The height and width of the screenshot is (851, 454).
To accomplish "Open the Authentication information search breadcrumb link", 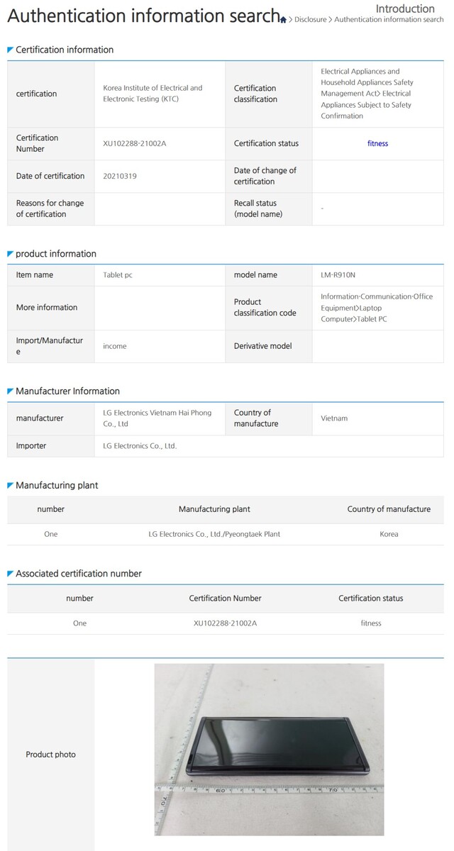I will 389,20.
